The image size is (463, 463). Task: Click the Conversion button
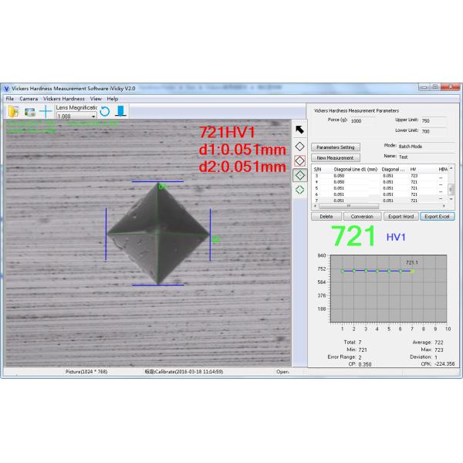point(362,217)
